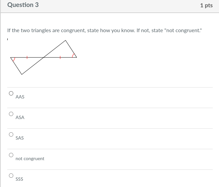219x187 pixels.
Task: Click the left tick mark on horizontal segment
Action: coord(27,57)
